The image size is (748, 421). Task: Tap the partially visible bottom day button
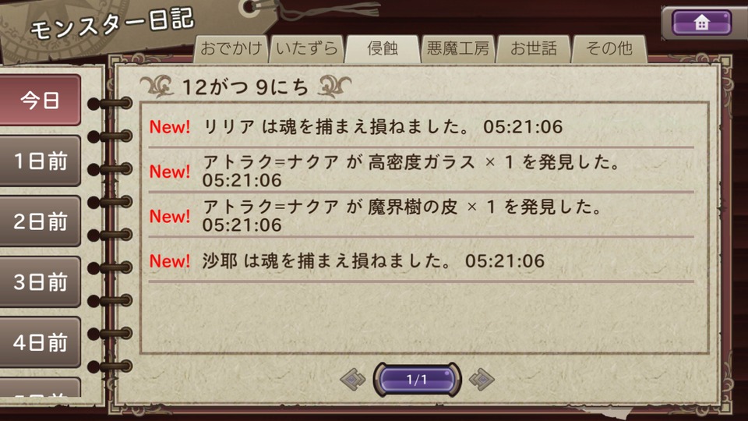click(40, 387)
